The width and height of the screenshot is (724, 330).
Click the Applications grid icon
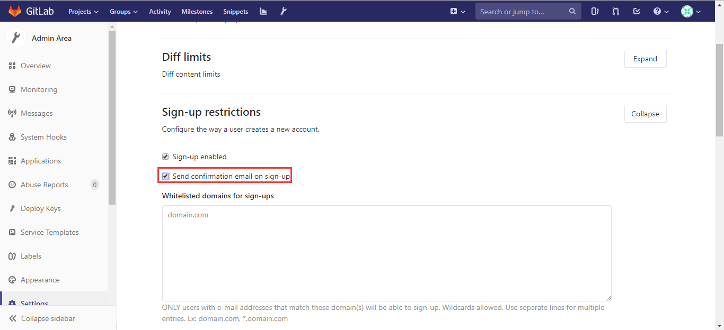tap(12, 161)
